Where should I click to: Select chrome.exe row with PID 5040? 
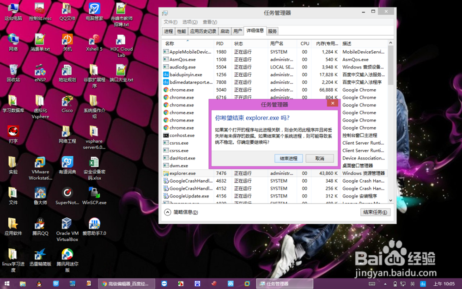274,90
